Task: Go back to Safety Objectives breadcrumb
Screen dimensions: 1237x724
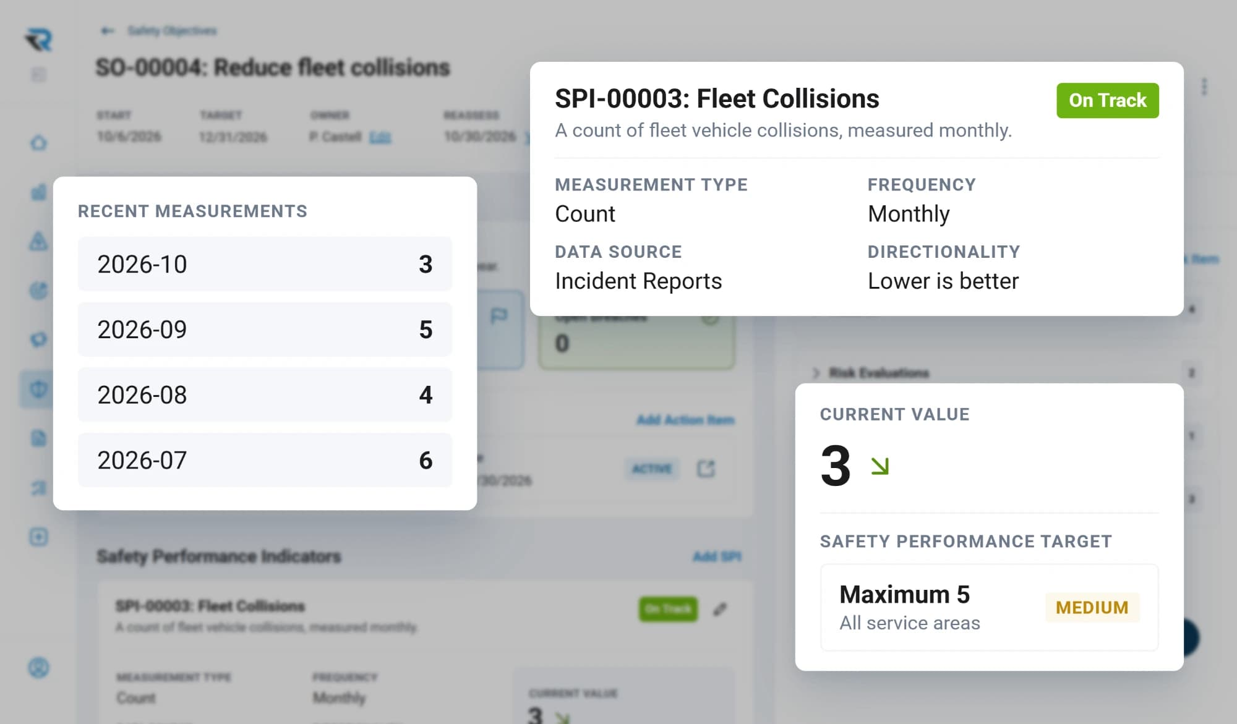Action: tap(173, 30)
